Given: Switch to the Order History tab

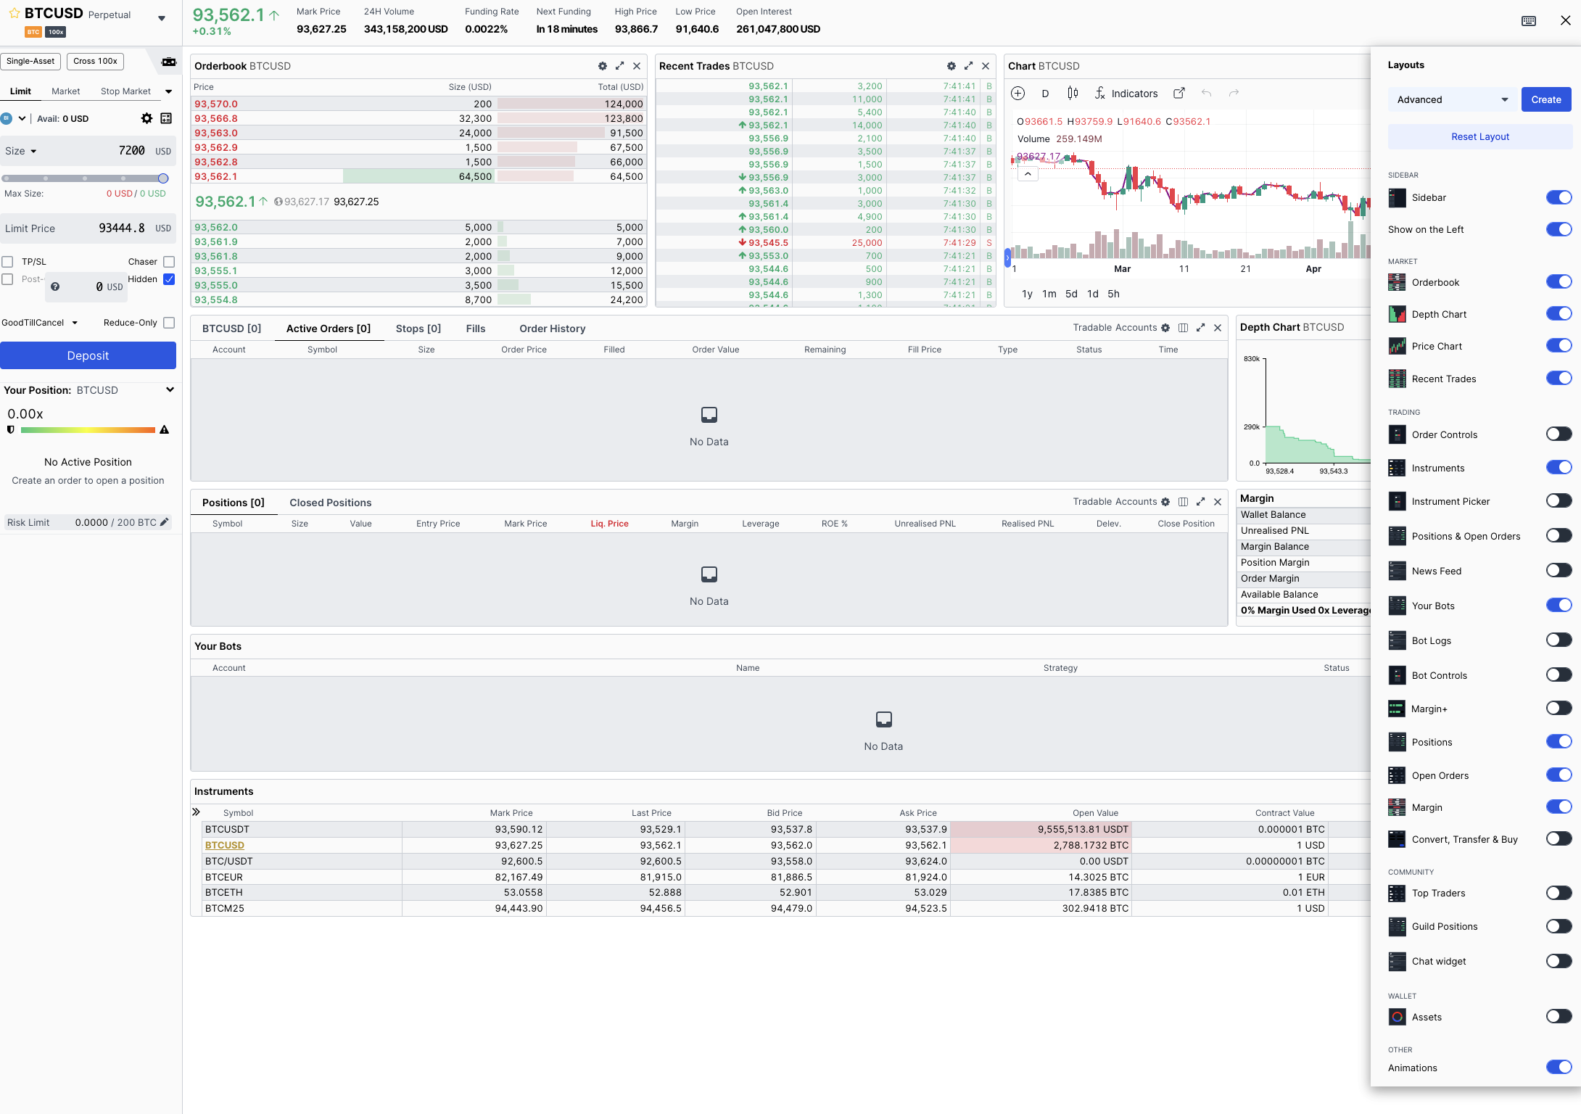Looking at the screenshot, I should pos(553,329).
